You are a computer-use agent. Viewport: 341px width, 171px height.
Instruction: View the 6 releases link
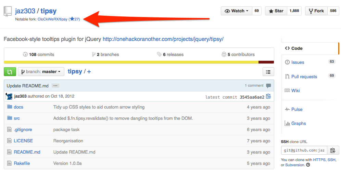pyautogui.click(x=170, y=54)
